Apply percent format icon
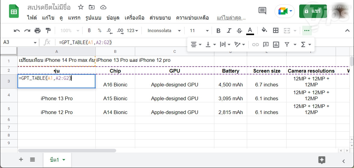 [x=100, y=31]
